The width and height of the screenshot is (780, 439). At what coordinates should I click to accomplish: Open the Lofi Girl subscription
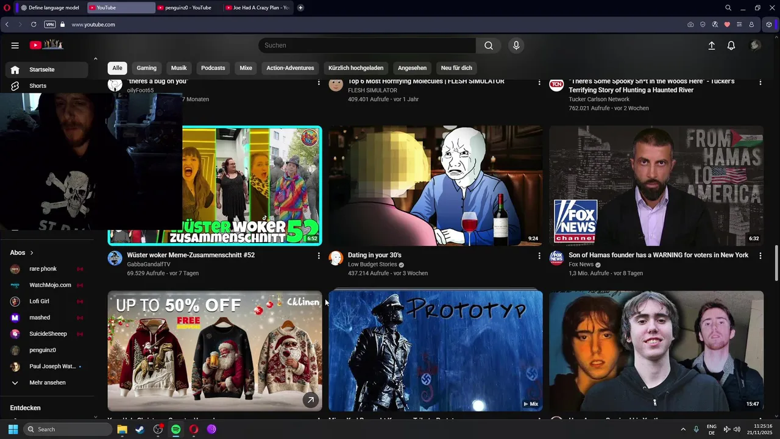pyautogui.click(x=47, y=301)
